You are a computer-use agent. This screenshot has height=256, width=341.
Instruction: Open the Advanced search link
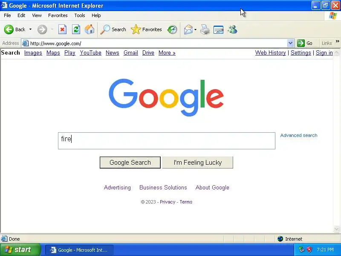click(x=299, y=135)
